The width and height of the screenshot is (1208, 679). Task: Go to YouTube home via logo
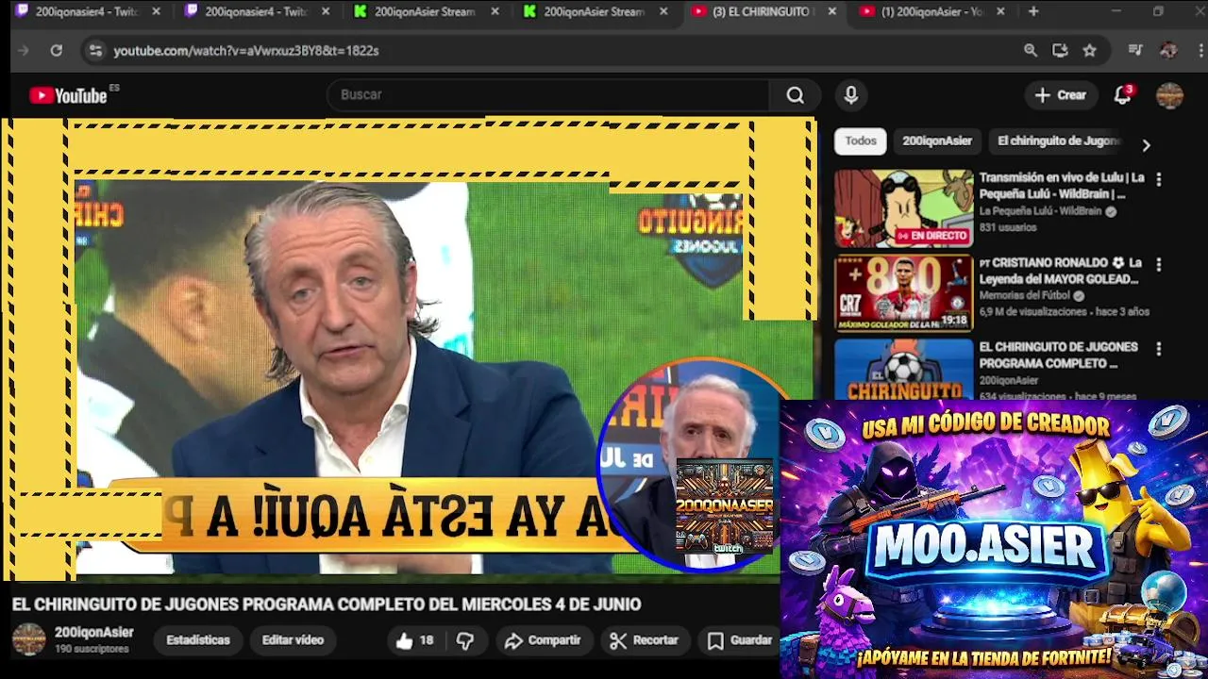pyautogui.click(x=68, y=95)
